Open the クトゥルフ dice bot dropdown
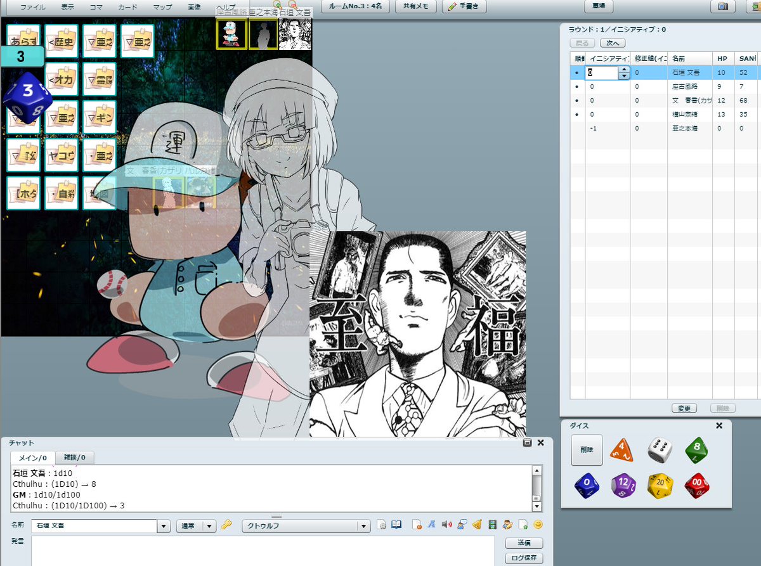Image resolution: width=761 pixels, height=566 pixels. (x=306, y=526)
